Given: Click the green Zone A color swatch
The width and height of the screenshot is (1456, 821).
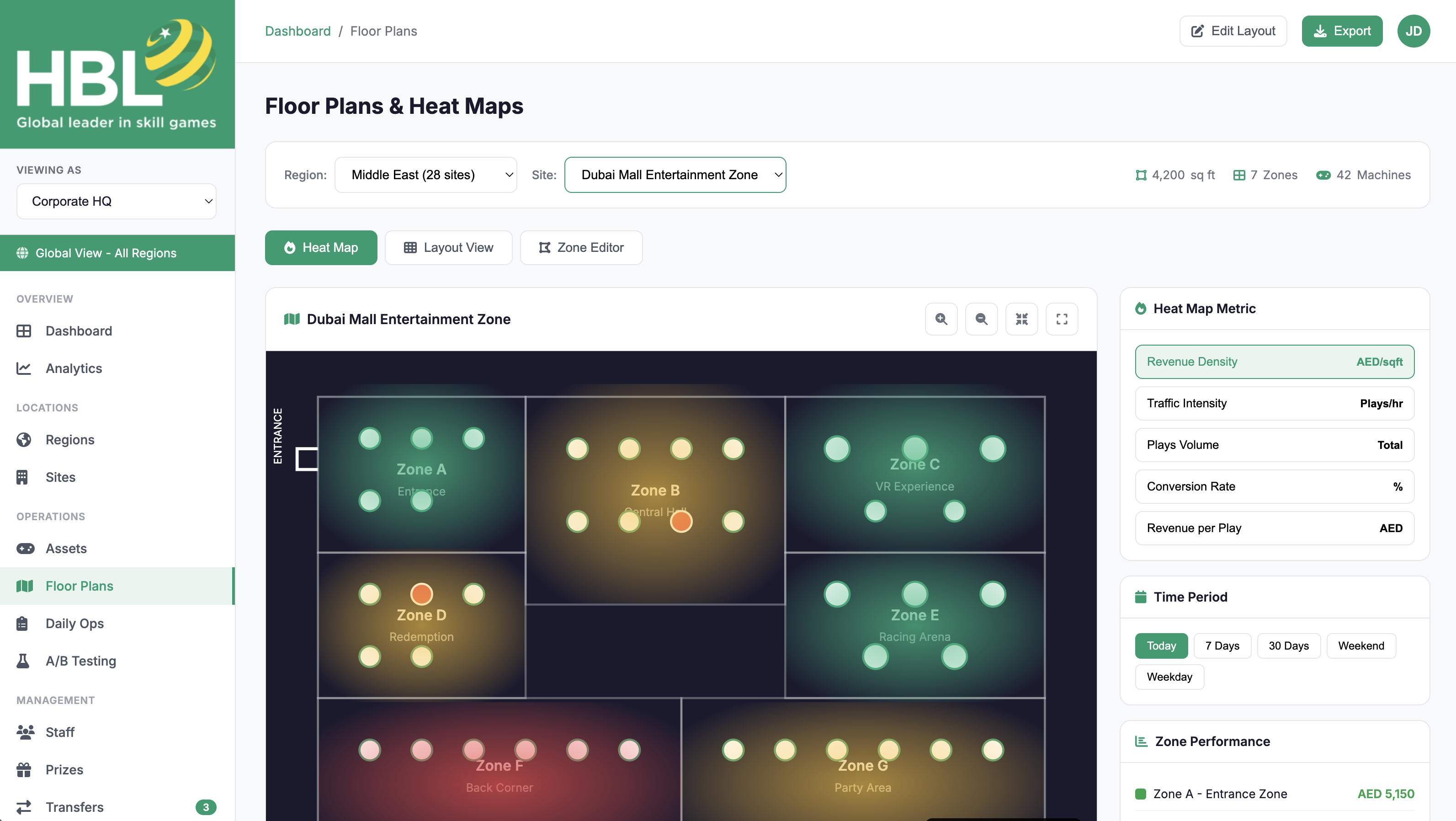Looking at the screenshot, I should click(1141, 794).
